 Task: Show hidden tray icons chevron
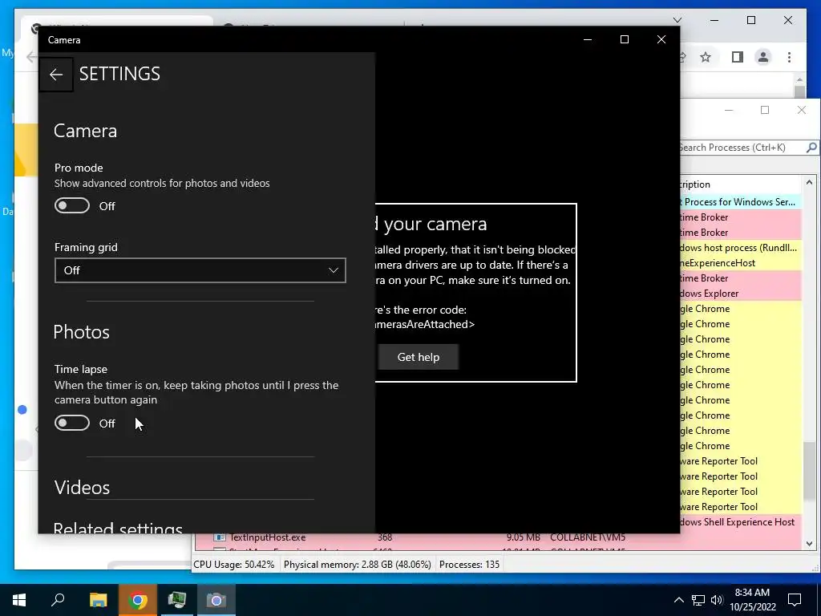(x=678, y=600)
